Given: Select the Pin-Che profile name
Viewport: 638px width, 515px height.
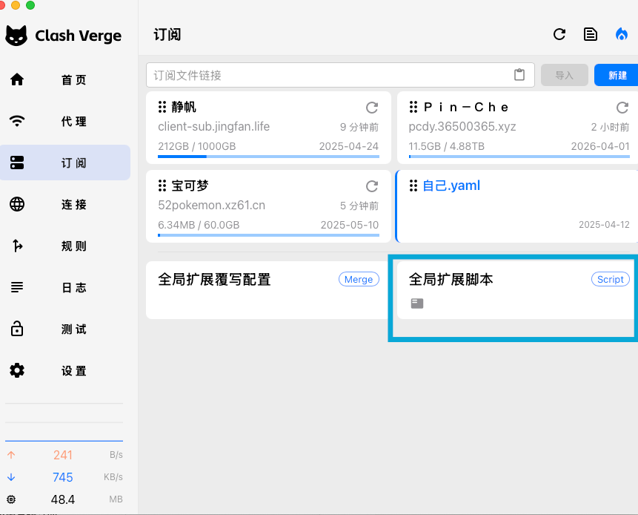Looking at the screenshot, I should tap(466, 107).
